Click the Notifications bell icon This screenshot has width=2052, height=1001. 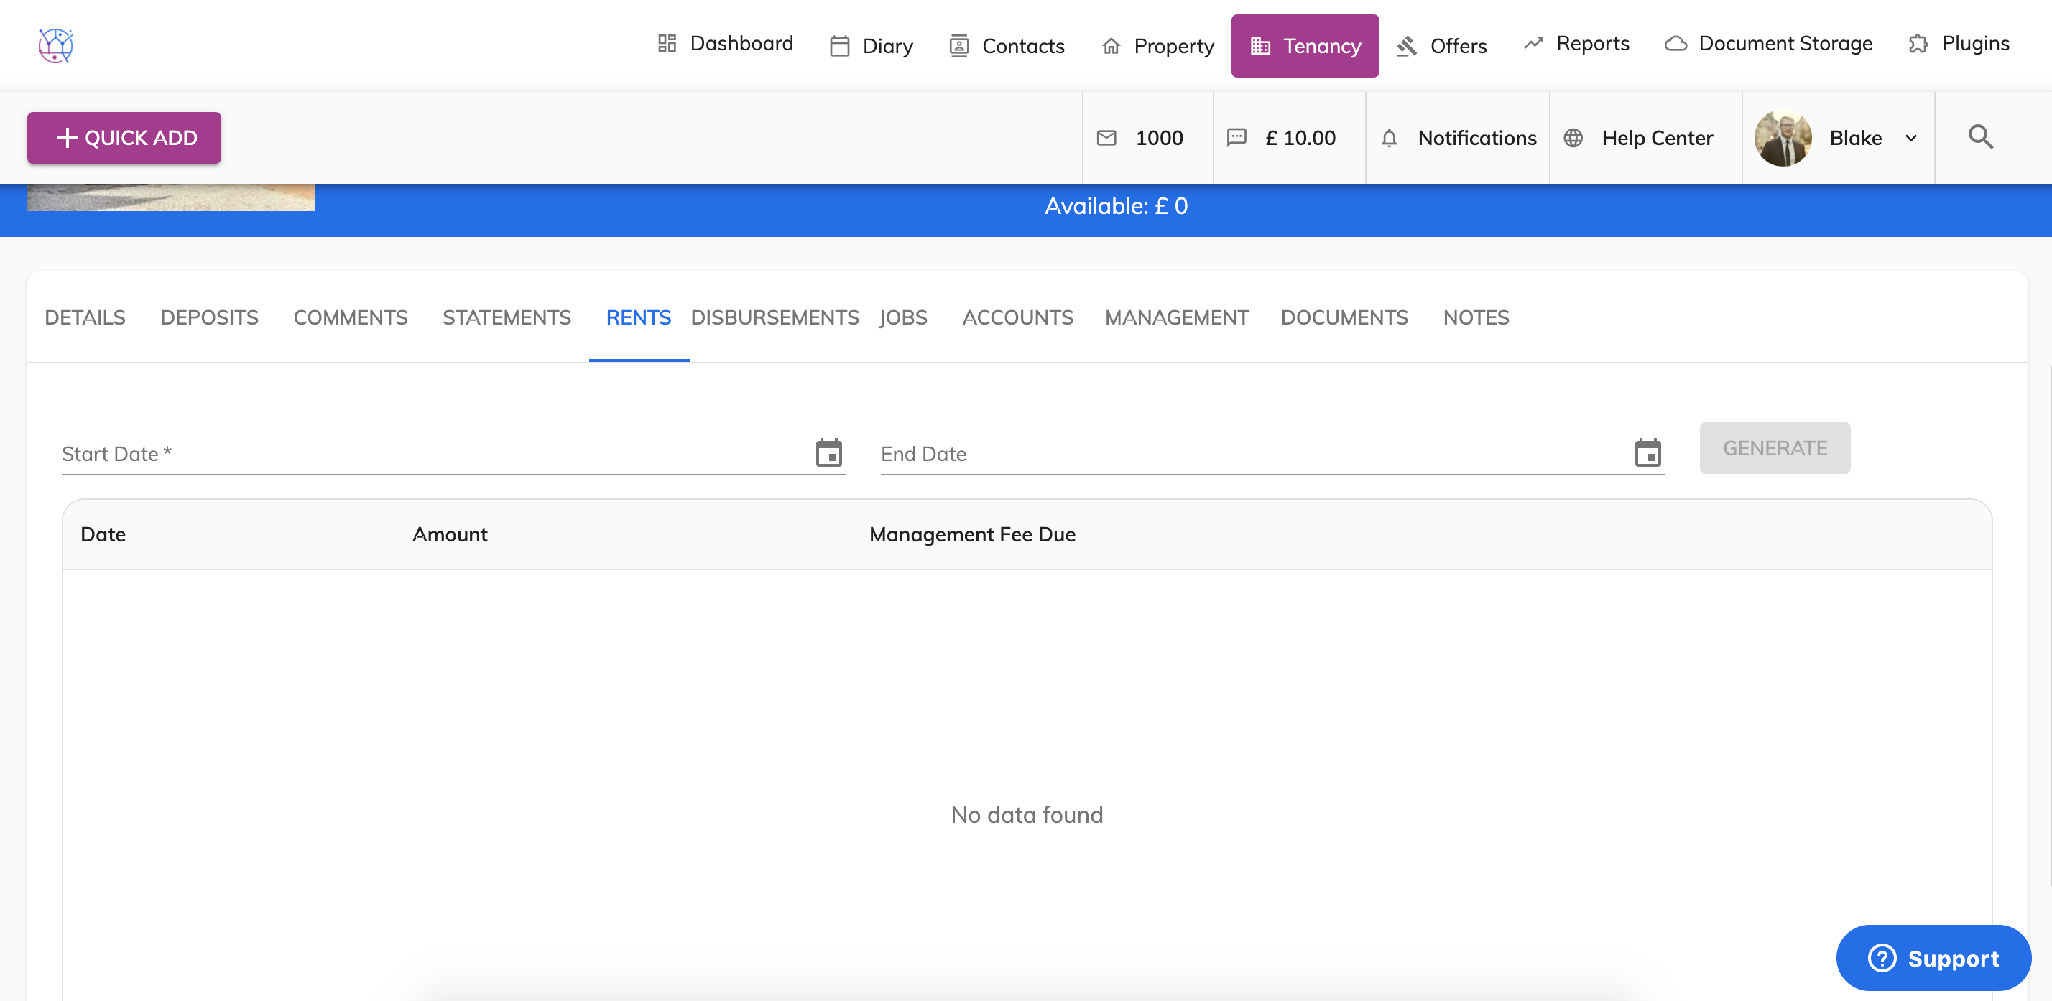[1390, 138]
